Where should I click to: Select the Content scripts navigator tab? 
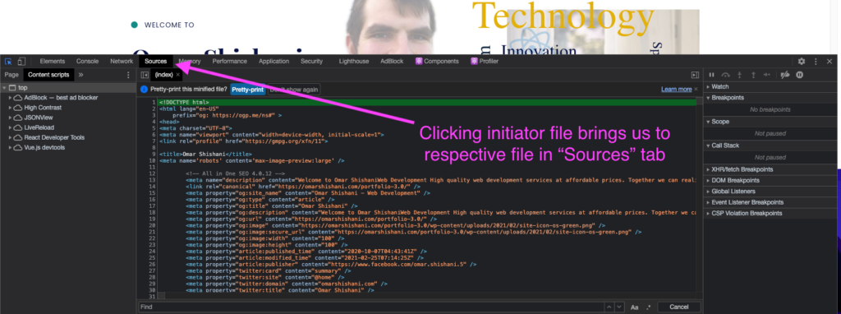coord(48,75)
